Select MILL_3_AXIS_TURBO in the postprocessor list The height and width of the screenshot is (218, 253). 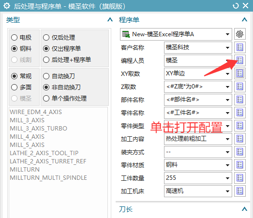click(x=38, y=129)
